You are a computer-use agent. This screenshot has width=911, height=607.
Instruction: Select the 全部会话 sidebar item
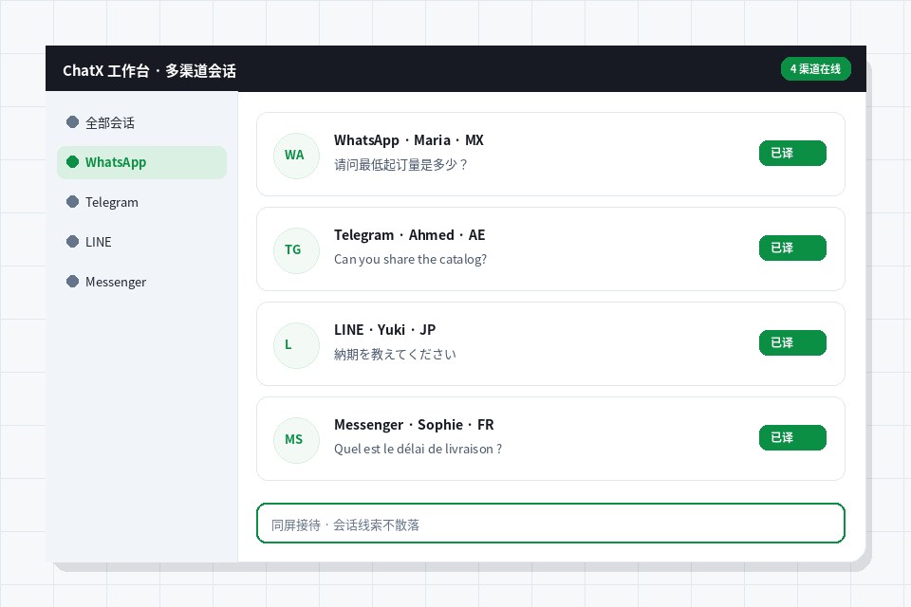pyautogui.click(x=141, y=122)
